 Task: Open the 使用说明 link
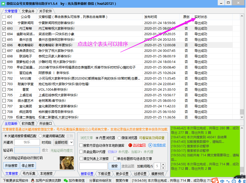pos(128,166)
